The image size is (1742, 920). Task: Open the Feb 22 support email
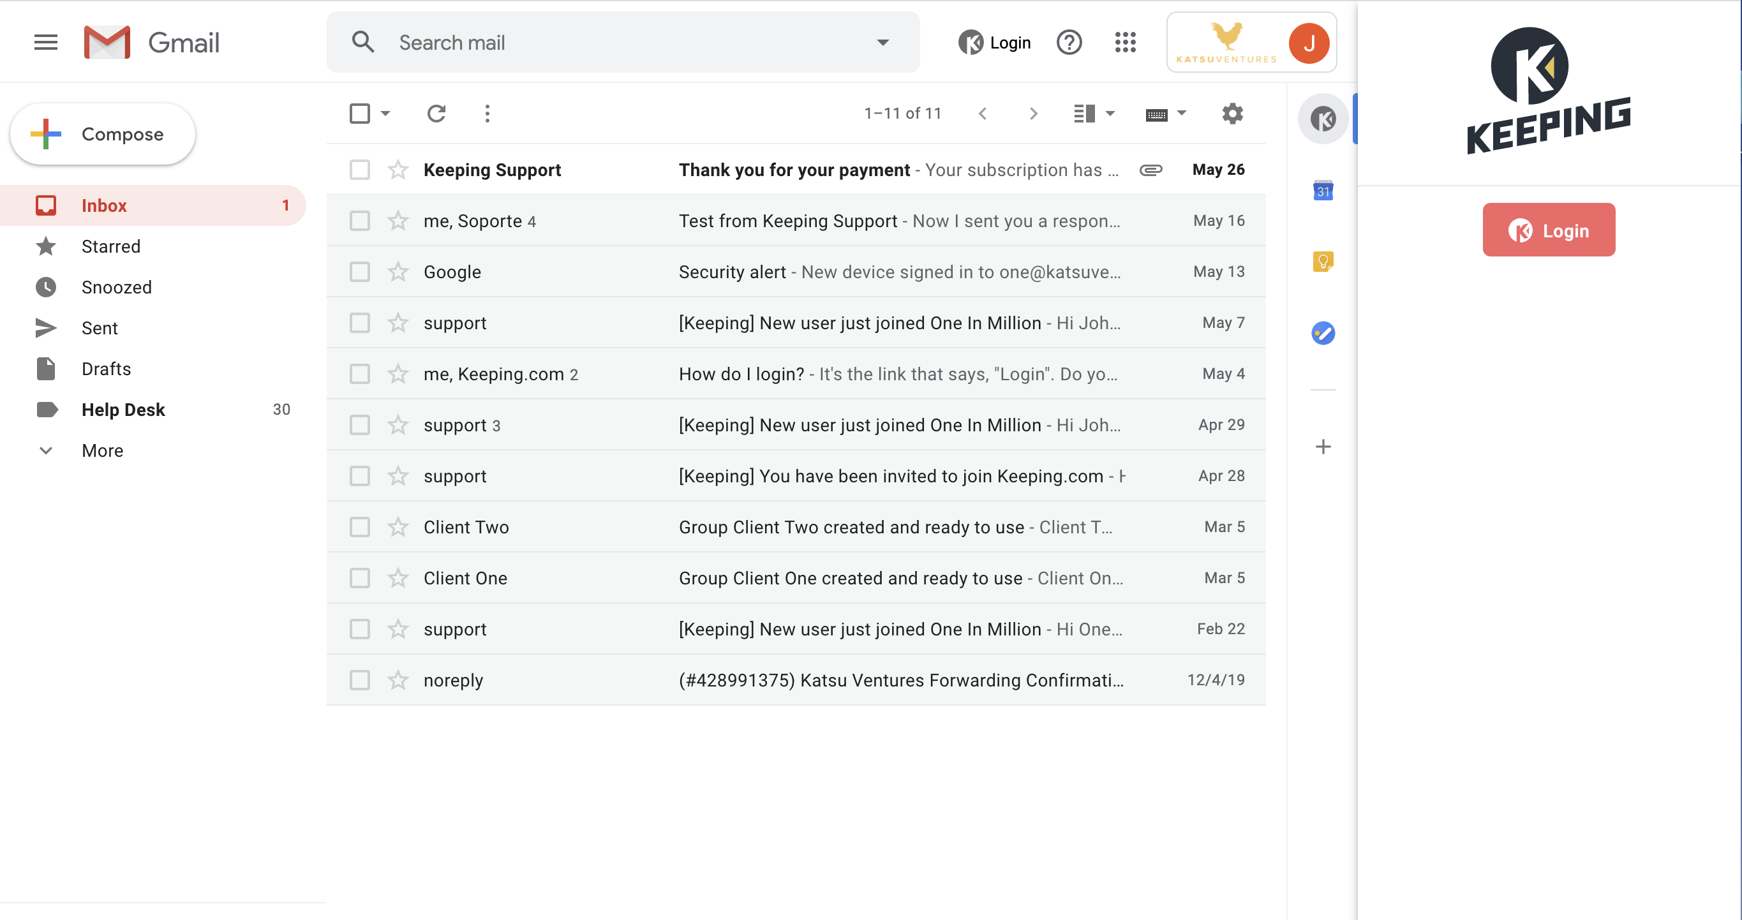796,628
